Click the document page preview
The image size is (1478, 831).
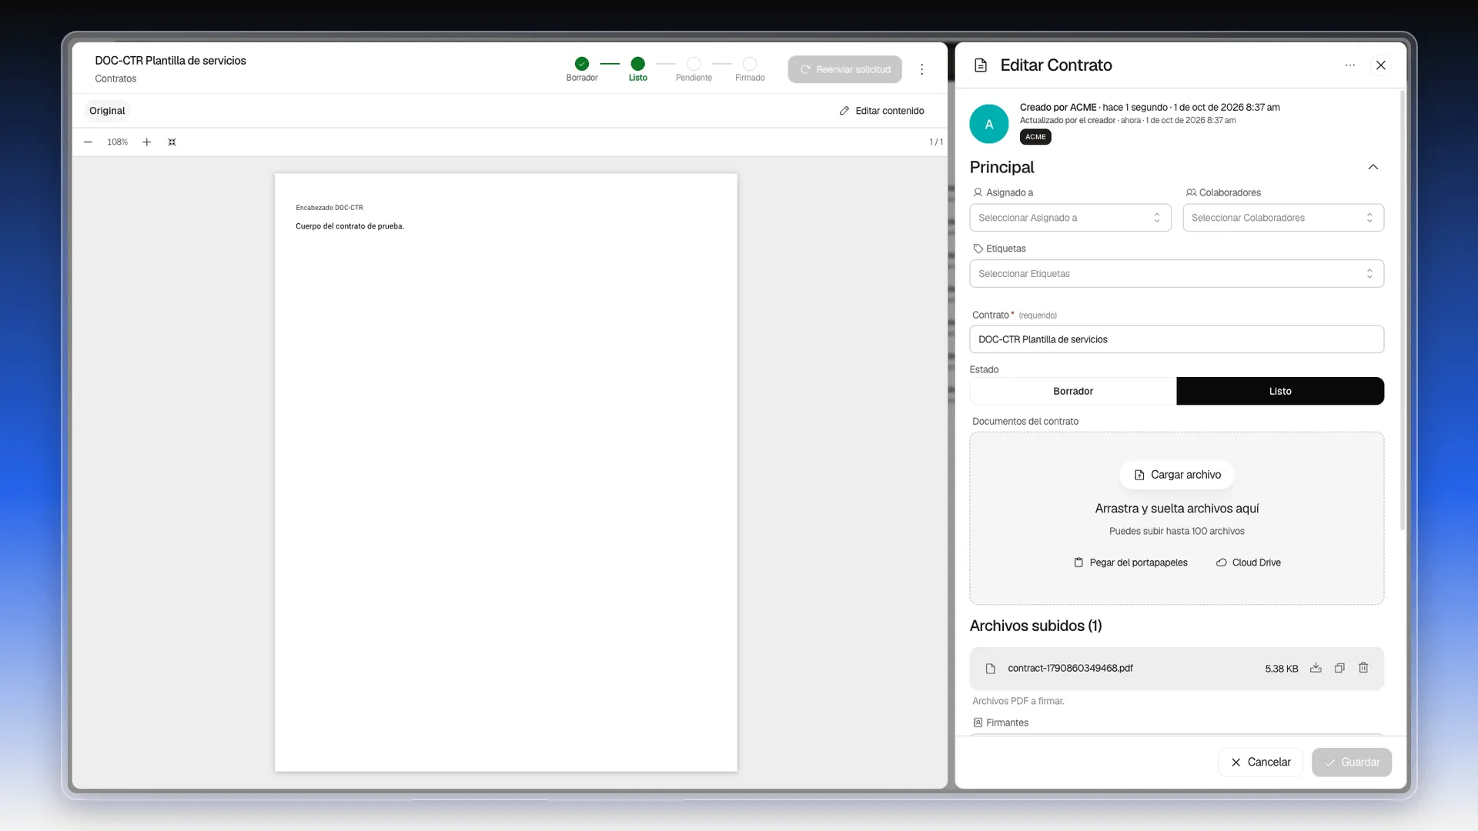click(506, 472)
